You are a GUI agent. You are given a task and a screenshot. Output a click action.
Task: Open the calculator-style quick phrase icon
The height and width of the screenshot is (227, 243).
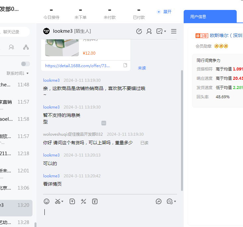[x=84, y=201]
